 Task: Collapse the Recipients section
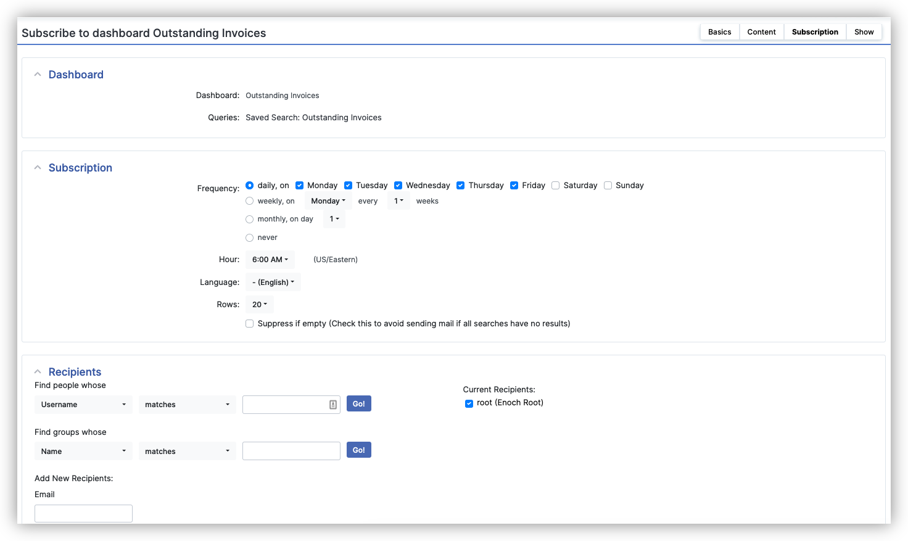click(x=37, y=371)
